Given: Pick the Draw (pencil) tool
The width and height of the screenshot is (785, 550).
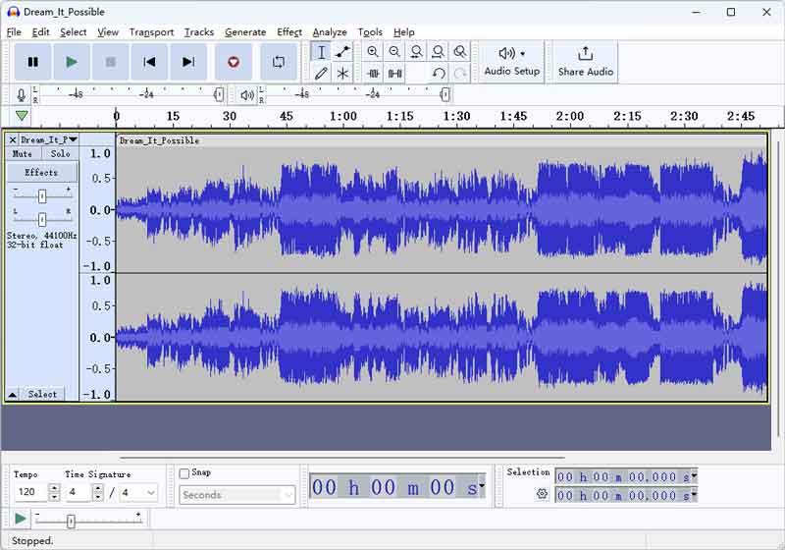Looking at the screenshot, I should (321, 74).
